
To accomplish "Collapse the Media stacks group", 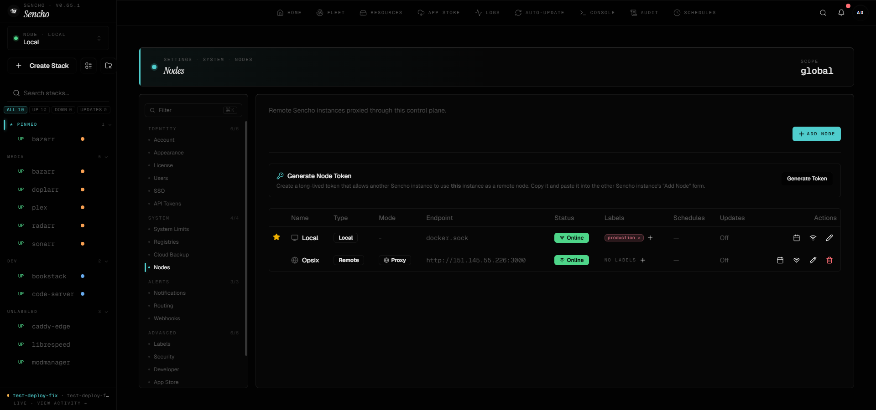I will pos(106,157).
